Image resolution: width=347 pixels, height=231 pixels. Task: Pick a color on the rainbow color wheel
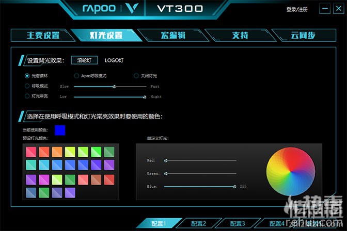click(291, 172)
